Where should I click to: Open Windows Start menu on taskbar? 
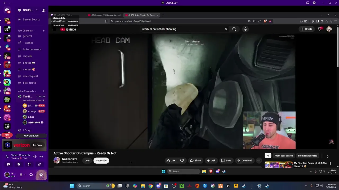point(72,186)
